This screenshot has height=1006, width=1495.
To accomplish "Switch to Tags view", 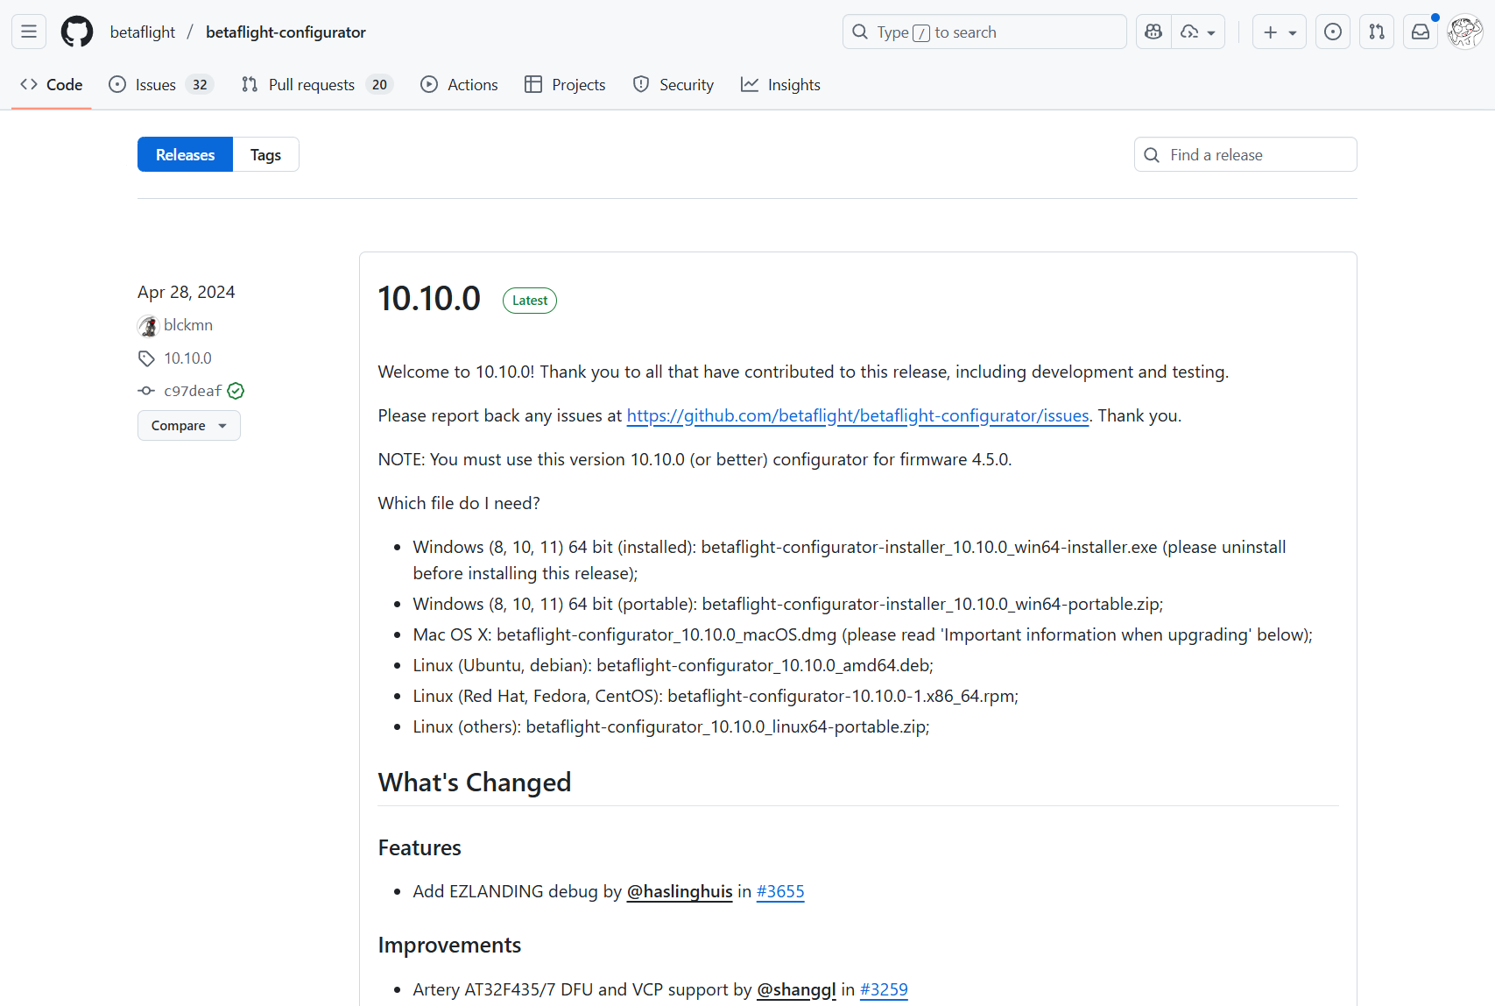I will point(265,155).
